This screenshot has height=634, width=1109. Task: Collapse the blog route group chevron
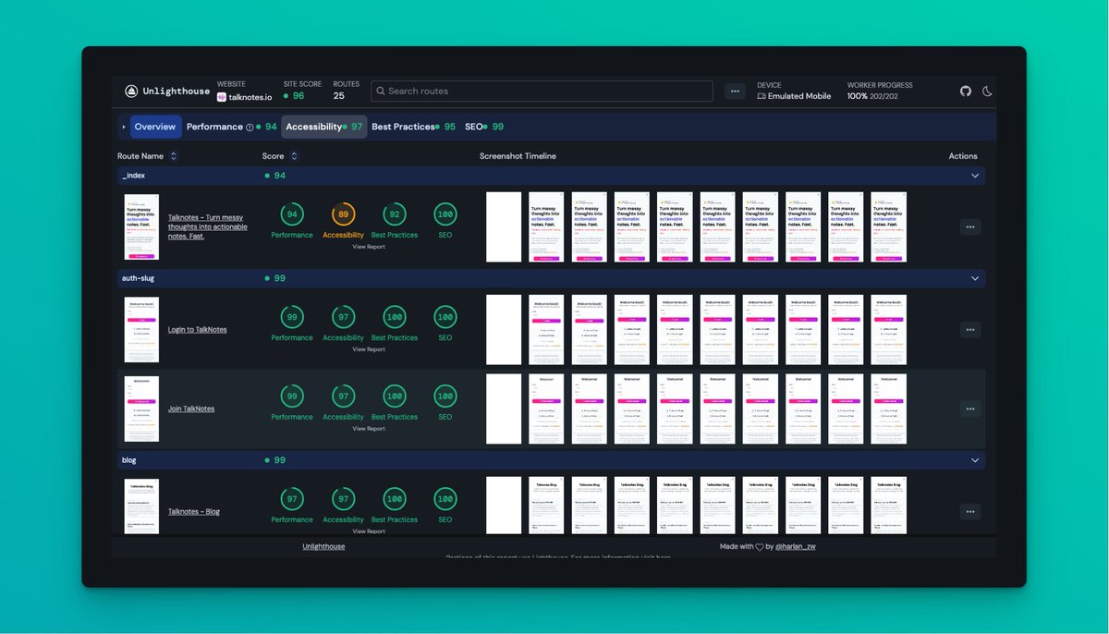974,460
